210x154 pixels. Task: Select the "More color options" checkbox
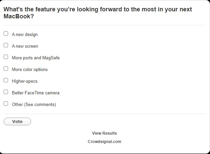point(6,69)
